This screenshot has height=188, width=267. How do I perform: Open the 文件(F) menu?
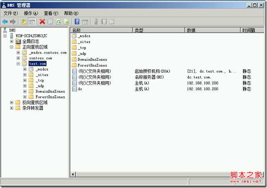point(11,13)
